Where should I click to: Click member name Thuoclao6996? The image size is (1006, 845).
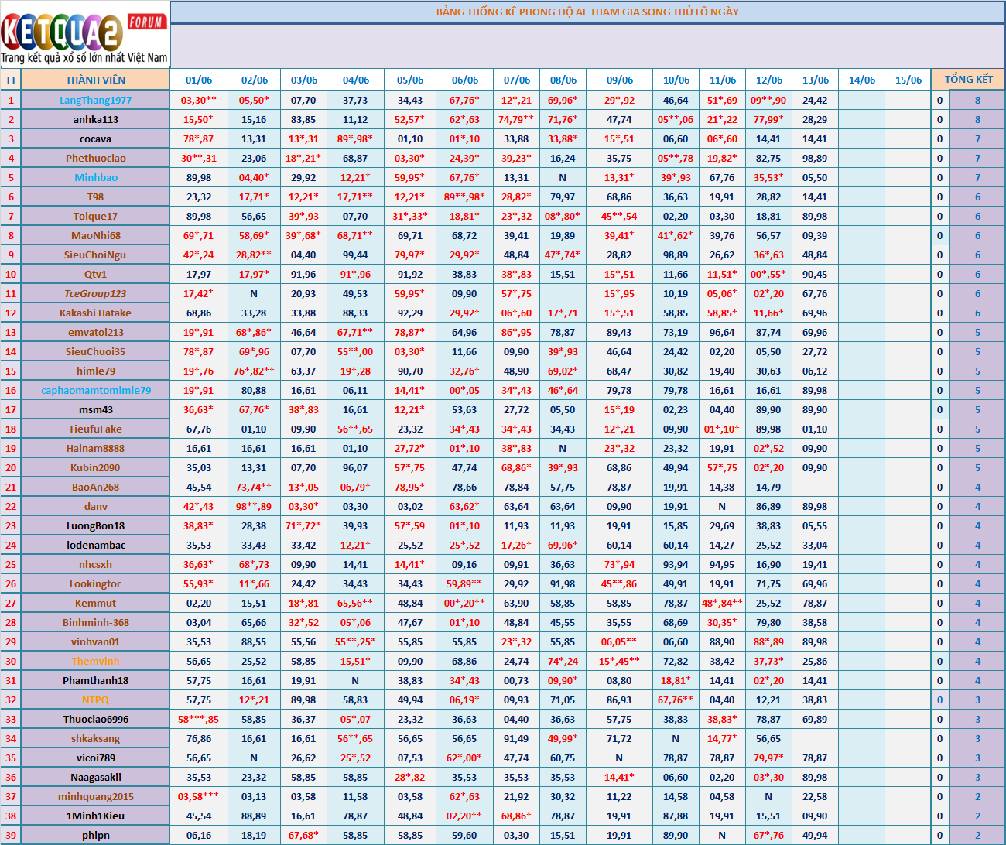tap(95, 719)
